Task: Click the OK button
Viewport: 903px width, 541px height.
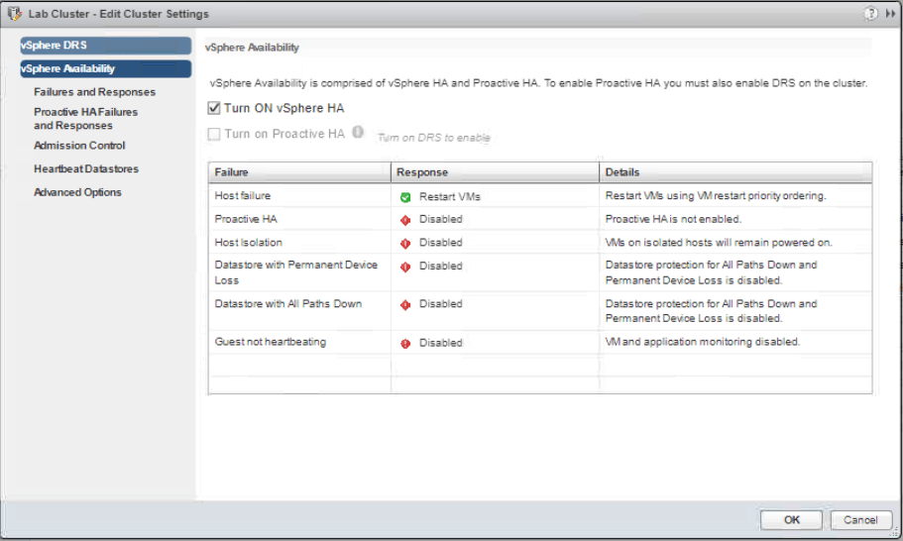Action: click(x=791, y=520)
